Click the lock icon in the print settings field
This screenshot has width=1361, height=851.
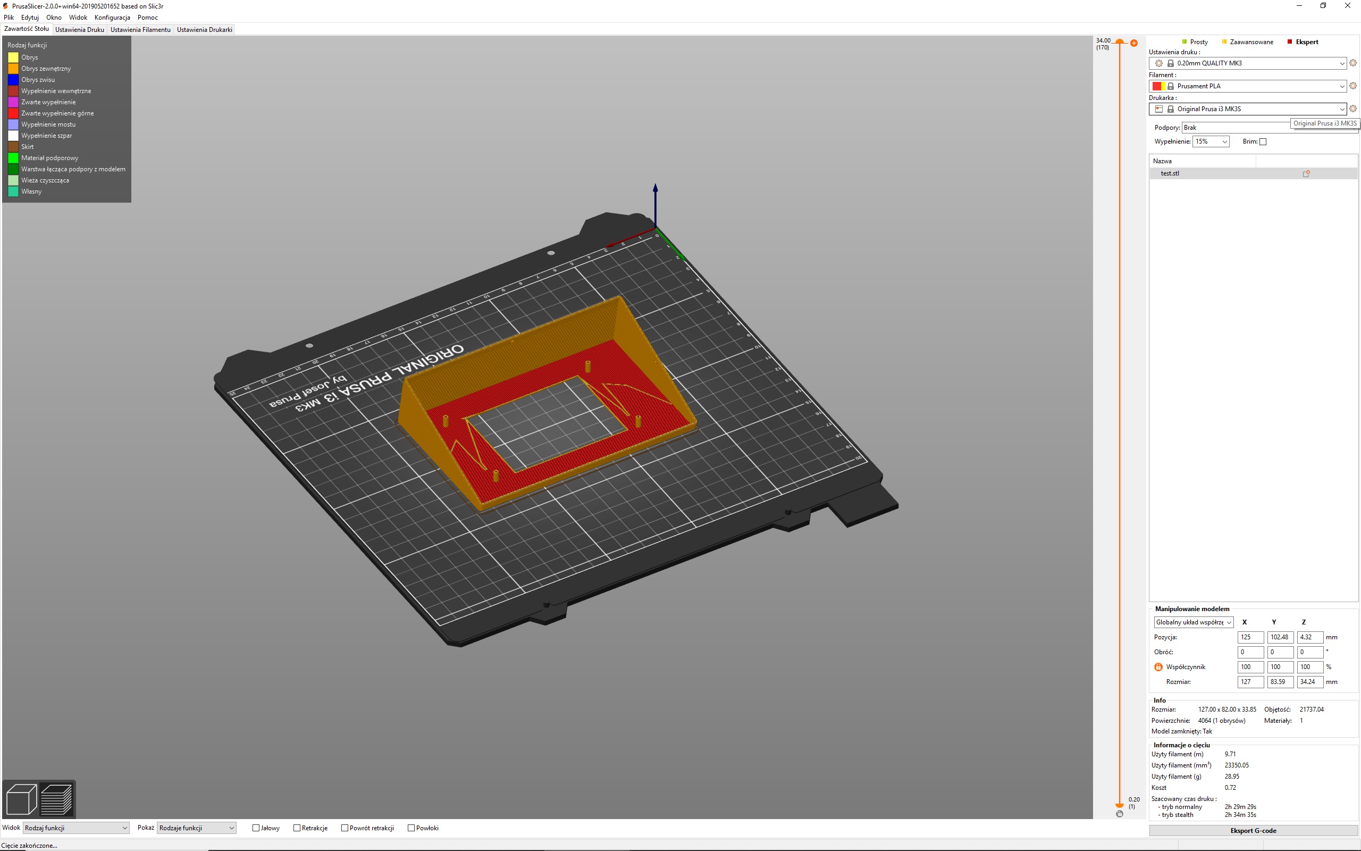tap(1171, 63)
